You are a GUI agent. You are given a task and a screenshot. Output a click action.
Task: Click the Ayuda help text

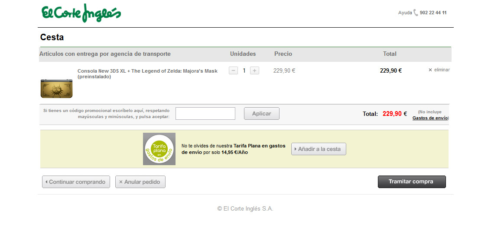(x=405, y=13)
